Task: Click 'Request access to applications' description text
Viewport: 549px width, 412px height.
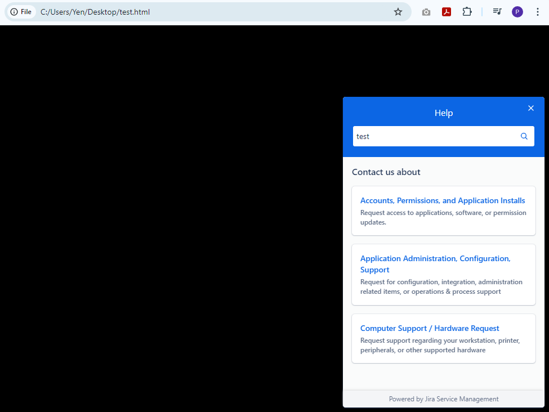Action: (x=443, y=217)
